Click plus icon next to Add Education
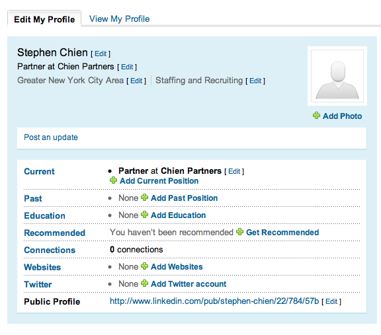 144,215
